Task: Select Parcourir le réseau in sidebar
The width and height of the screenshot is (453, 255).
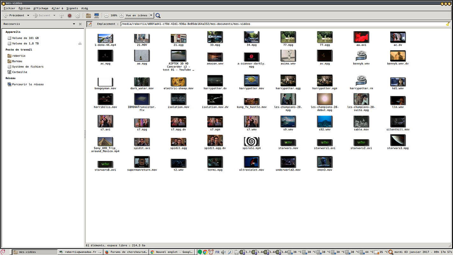Action: coord(25,84)
